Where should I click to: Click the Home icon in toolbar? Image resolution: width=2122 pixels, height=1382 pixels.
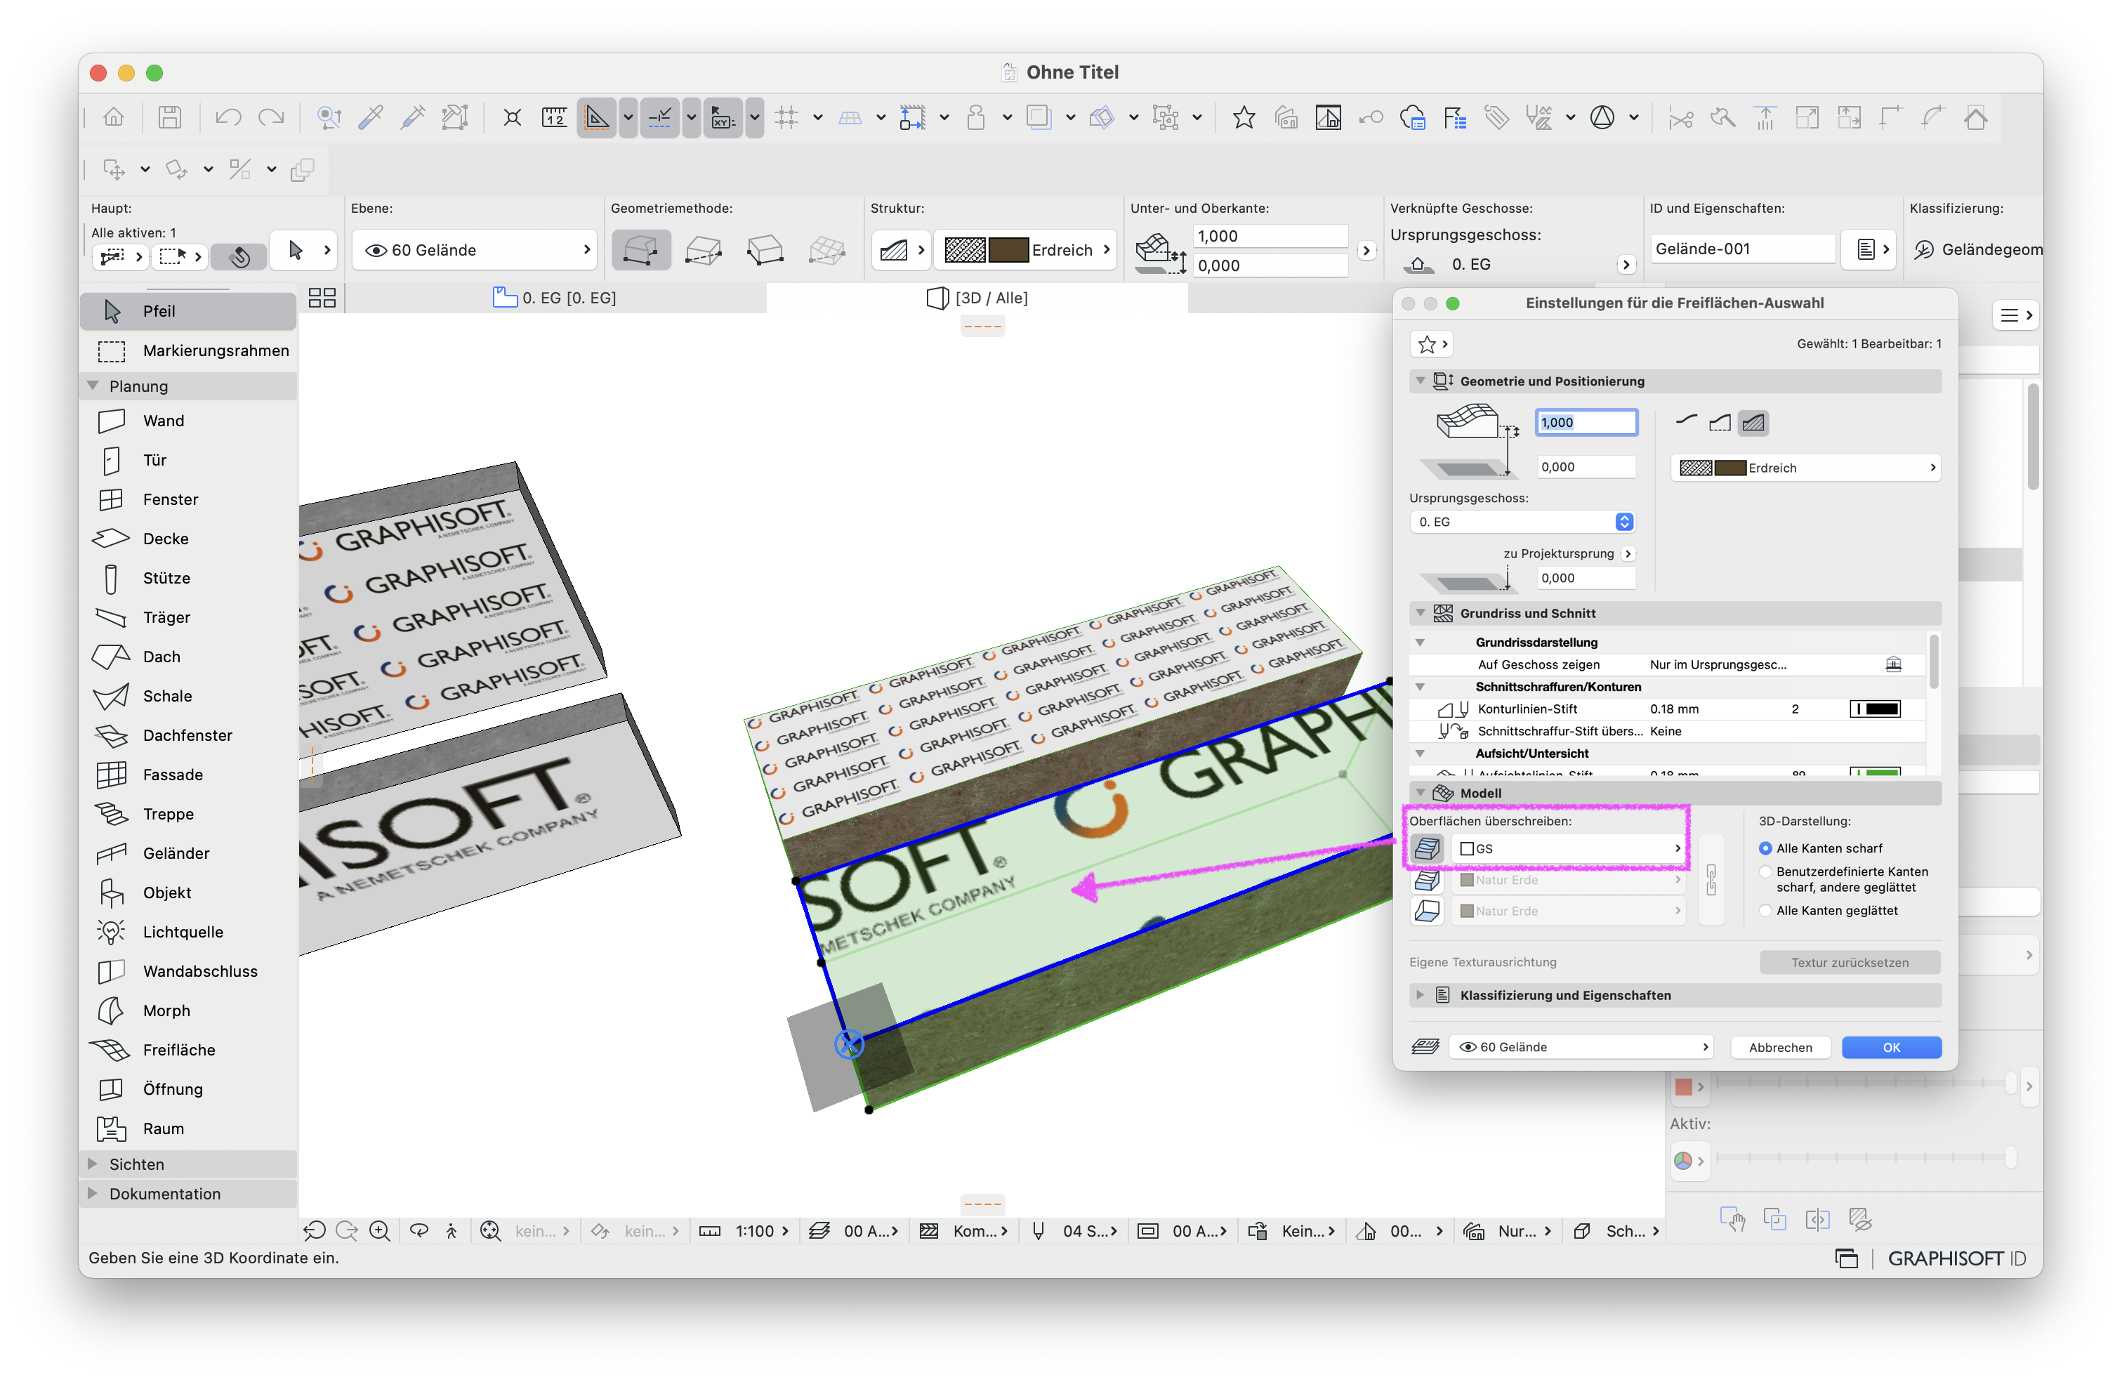[x=114, y=118]
